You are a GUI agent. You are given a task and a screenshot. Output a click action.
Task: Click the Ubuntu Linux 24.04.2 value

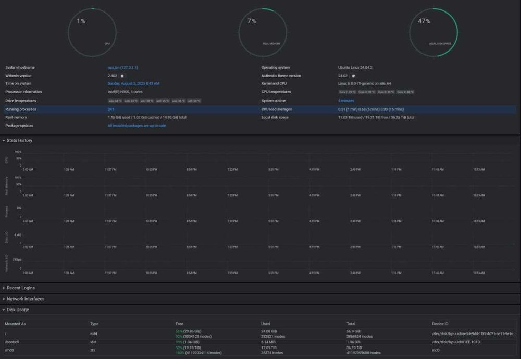click(355, 68)
